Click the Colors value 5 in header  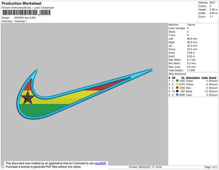click(x=210, y=6)
